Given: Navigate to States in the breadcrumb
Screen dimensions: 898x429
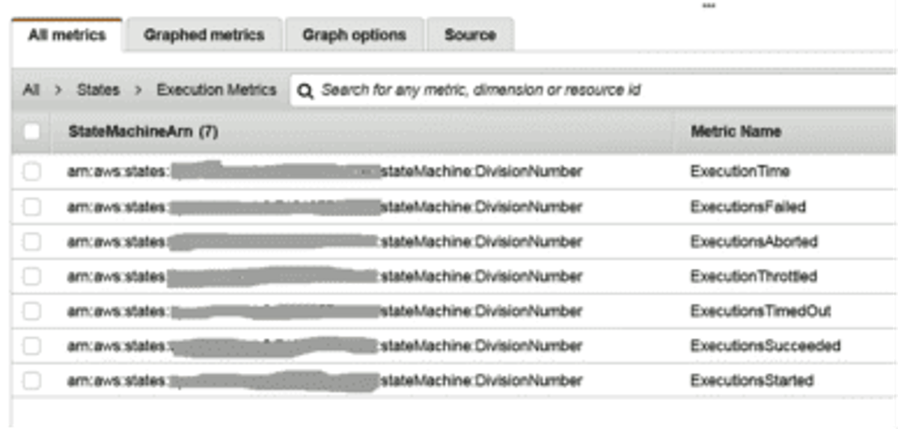Looking at the screenshot, I should pyautogui.click(x=98, y=90).
